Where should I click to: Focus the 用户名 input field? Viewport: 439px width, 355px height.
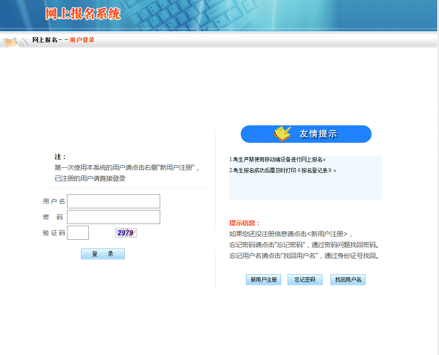(x=113, y=201)
